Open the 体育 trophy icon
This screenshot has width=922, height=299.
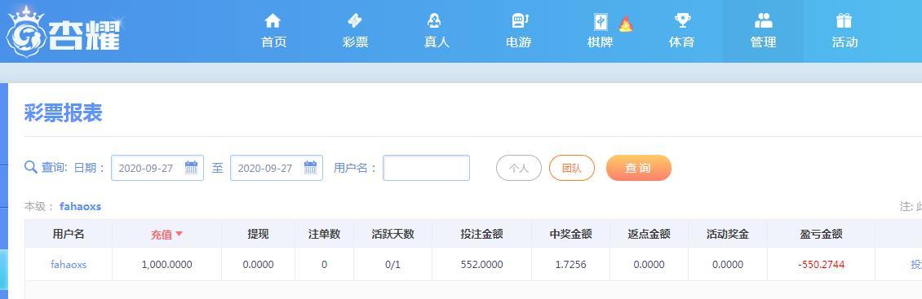click(682, 21)
